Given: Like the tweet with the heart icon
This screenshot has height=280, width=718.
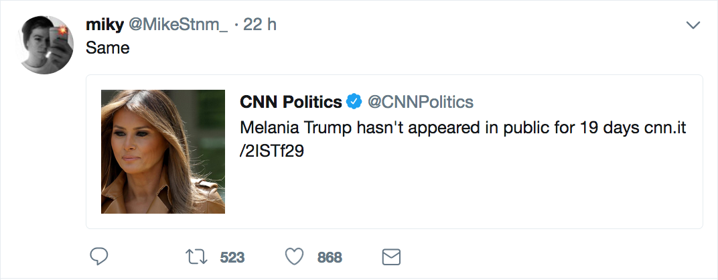Looking at the screenshot, I should pos(295,257).
